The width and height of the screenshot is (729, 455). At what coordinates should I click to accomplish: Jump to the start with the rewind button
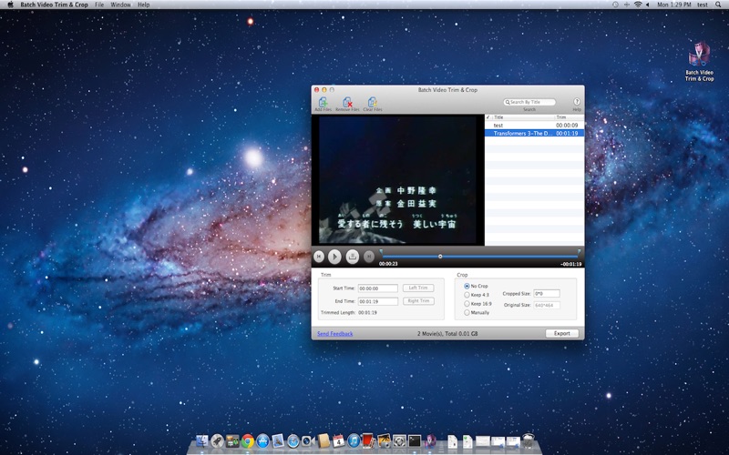319,258
